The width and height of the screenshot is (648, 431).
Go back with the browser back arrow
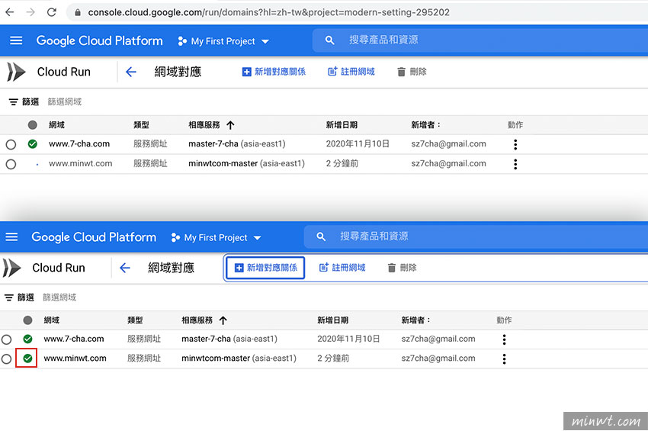(x=9, y=12)
